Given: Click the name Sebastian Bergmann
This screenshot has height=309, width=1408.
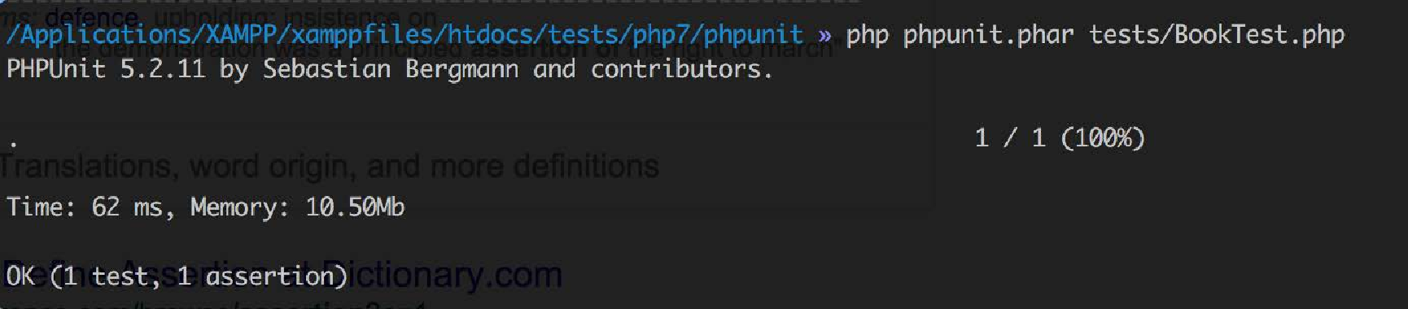Looking at the screenshot, I should (x=391, y=70).
